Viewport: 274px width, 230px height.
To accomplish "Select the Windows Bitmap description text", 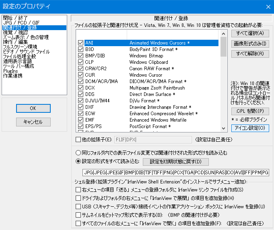I will [x=146, y=56].
